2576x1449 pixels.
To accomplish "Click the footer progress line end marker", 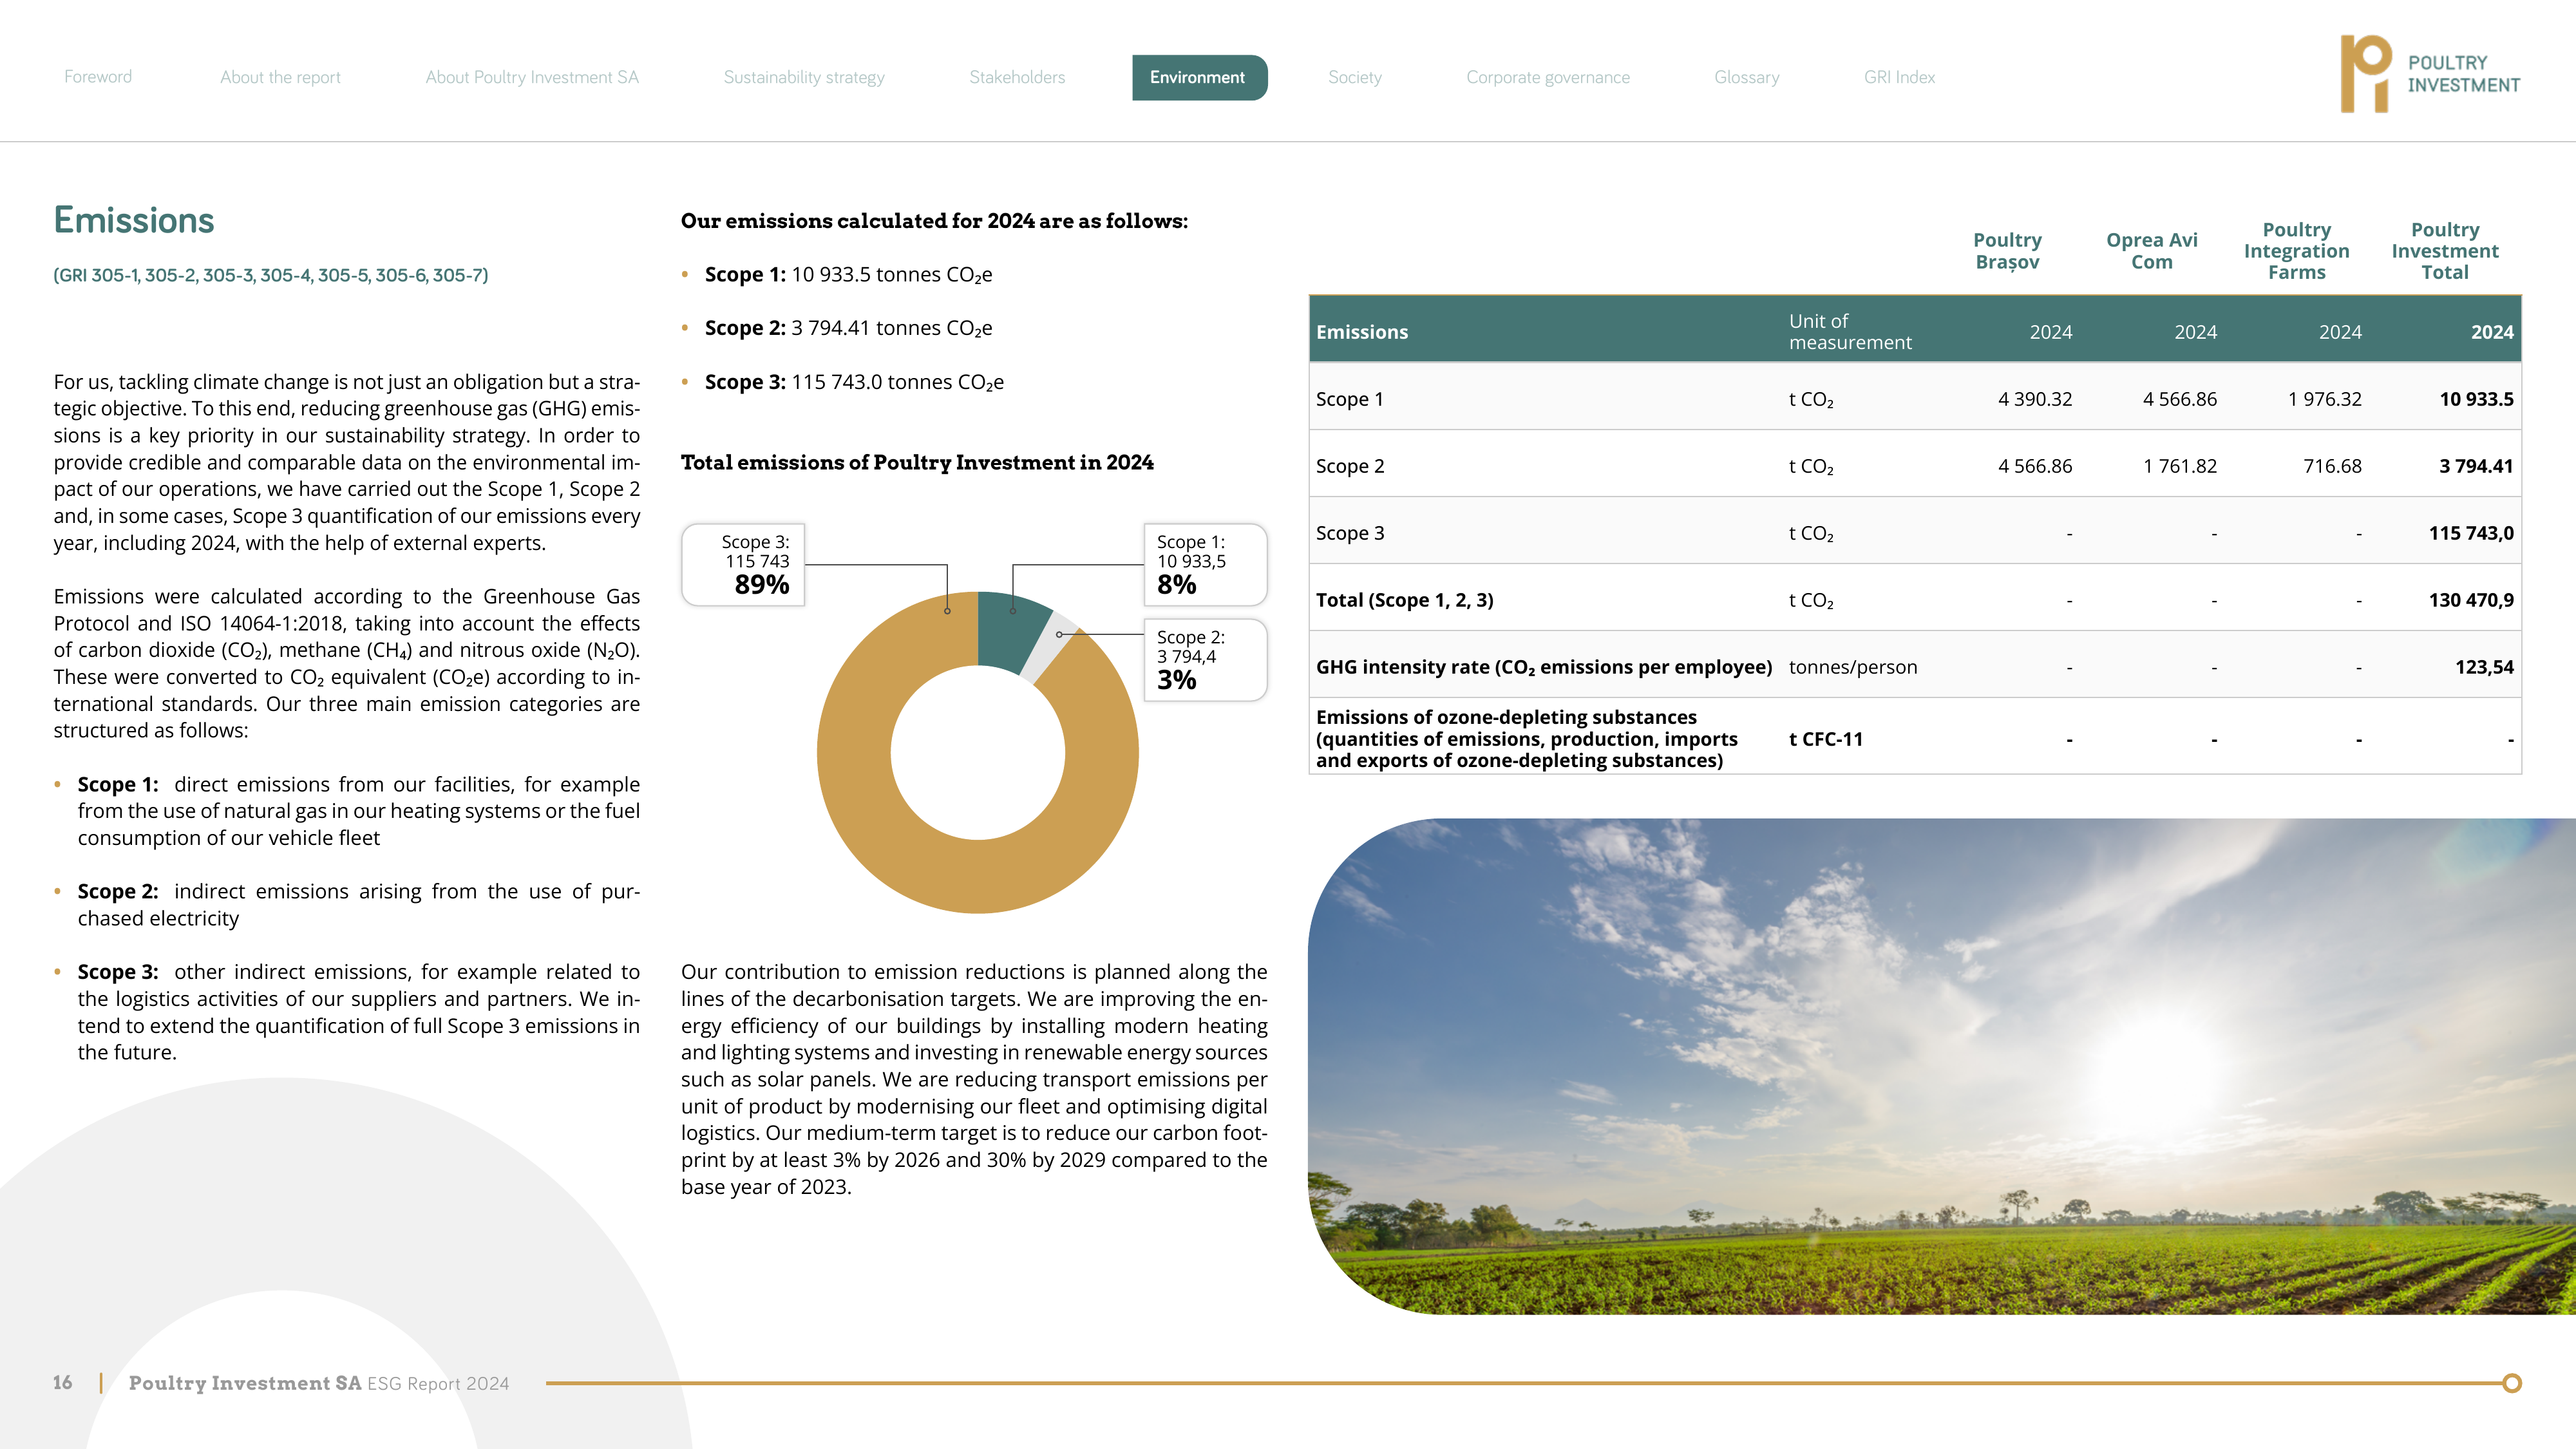I will [x=2511, y=1383].
